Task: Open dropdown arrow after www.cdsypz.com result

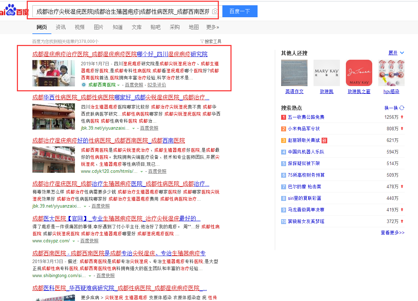Action: (74, 241)
